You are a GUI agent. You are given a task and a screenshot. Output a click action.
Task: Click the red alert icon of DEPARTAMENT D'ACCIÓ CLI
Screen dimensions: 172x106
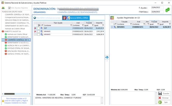(x=6, y=43)
